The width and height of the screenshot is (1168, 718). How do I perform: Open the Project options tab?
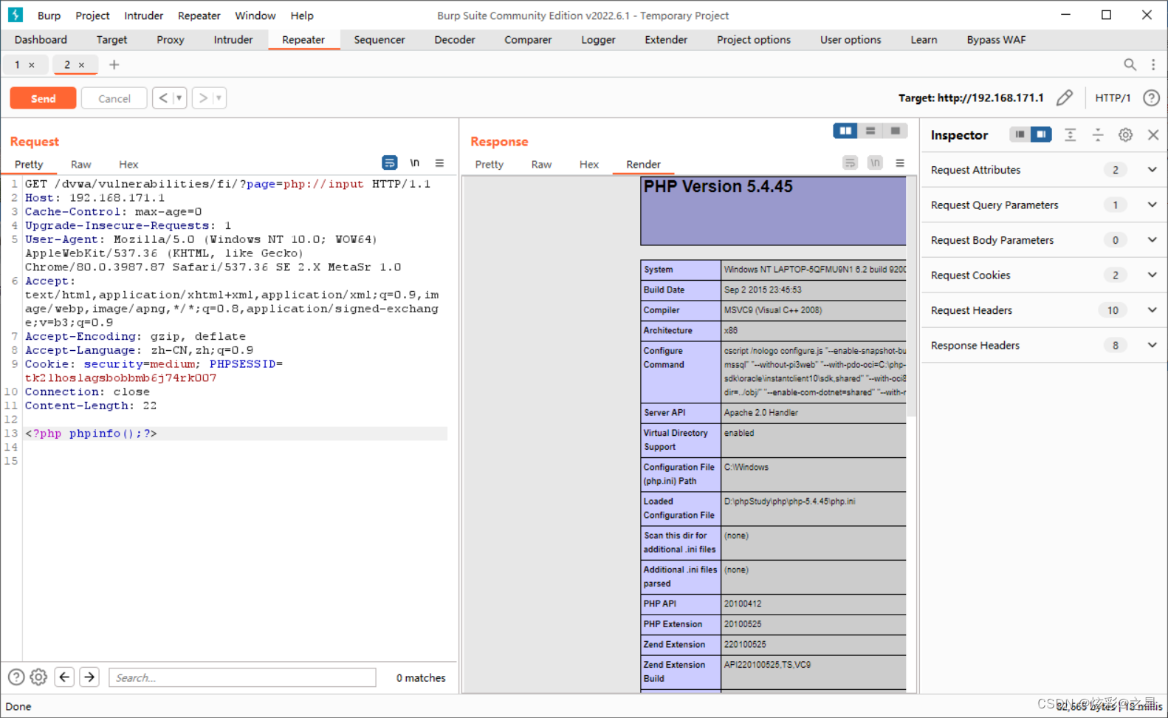pyautogui.click(x=753, y=40)
